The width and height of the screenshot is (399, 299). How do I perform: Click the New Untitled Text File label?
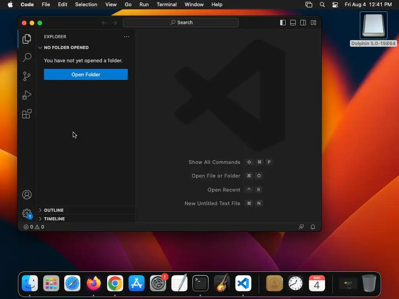[x=212, y=203]
